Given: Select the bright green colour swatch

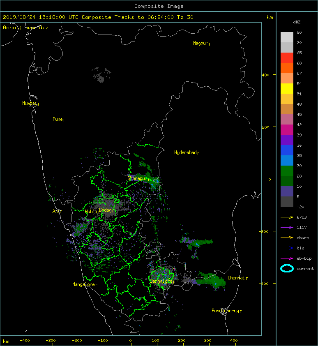Looking at the screenshot, I should point(287,171).
